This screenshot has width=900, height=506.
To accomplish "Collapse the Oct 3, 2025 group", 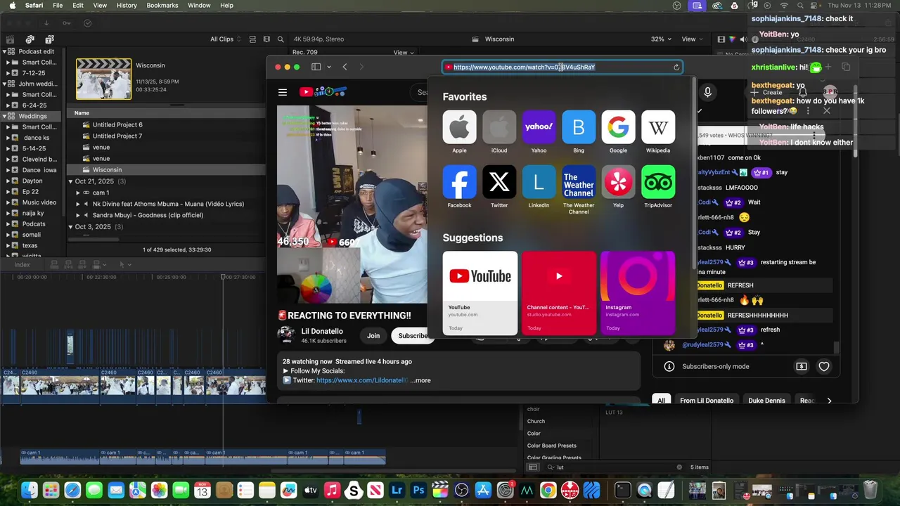I will pyautogui.click(x=70, y=227).
